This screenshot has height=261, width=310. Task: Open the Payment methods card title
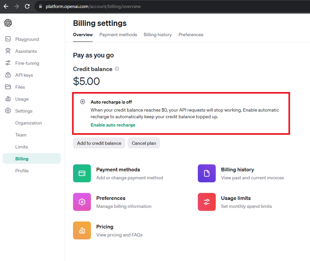(118, 169)
